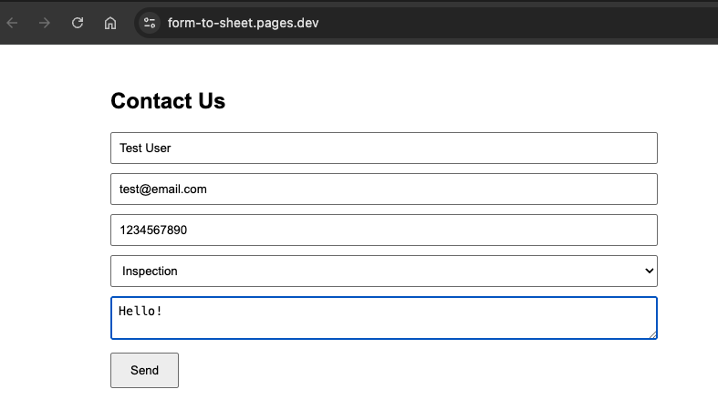Reload the current page
This screenshot has height=410, width=718.
click(x=78, y=23)
